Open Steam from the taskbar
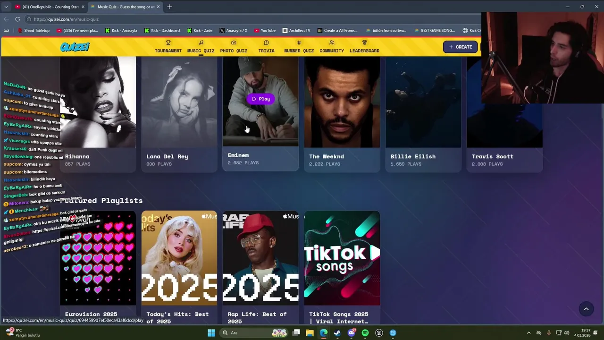The width and height of the screenshot is (604, 340). (x=337, y=333)
